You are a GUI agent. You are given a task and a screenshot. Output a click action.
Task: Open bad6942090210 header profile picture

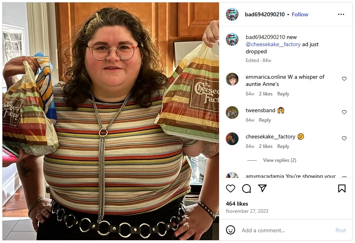pos(232,14)
